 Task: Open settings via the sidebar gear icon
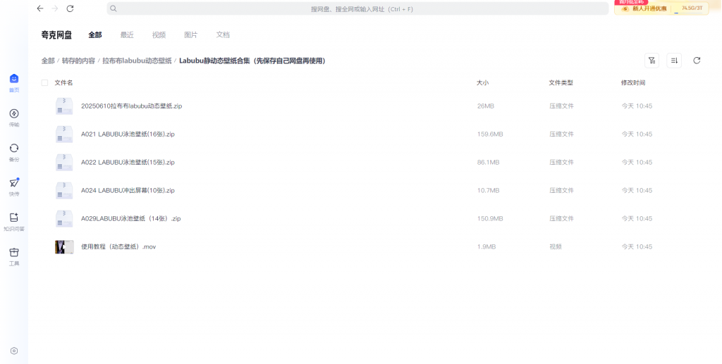click(14, 351)
